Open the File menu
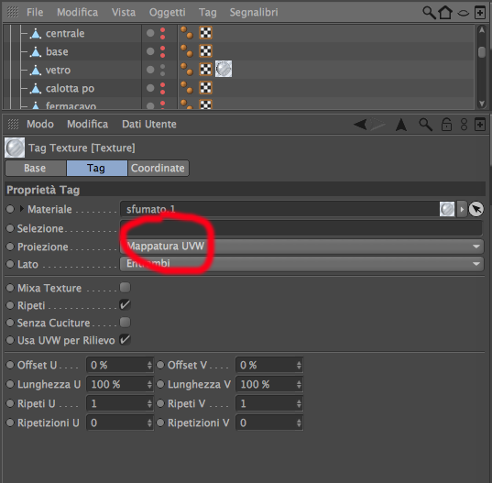 coord(35,12)
